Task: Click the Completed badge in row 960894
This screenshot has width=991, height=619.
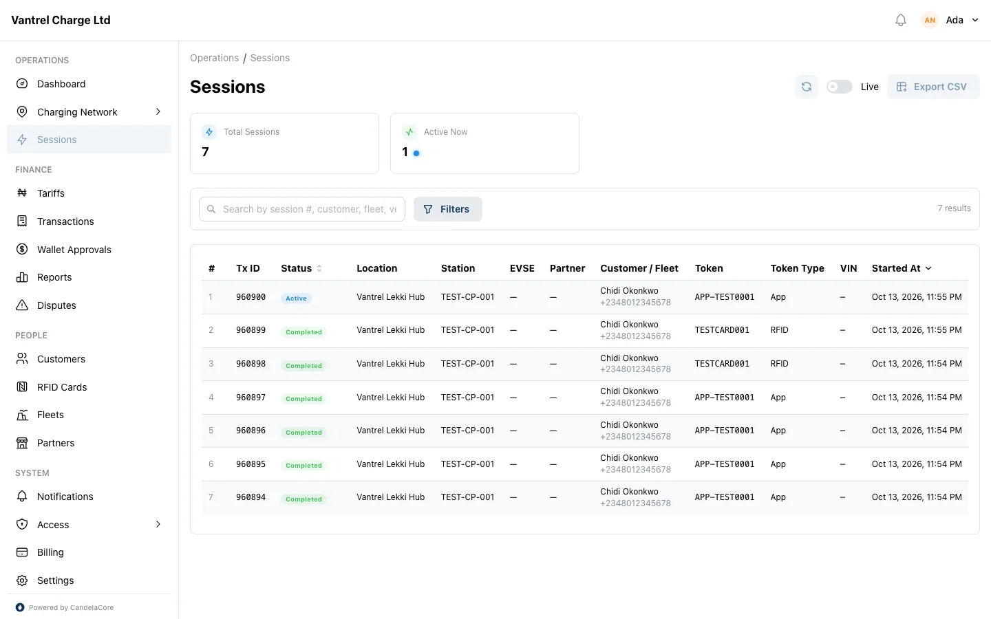Action: pos(303,499)
